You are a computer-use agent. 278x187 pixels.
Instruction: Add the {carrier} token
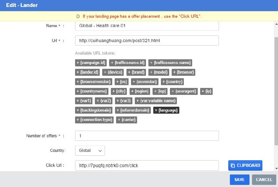(x=127, y=120)
